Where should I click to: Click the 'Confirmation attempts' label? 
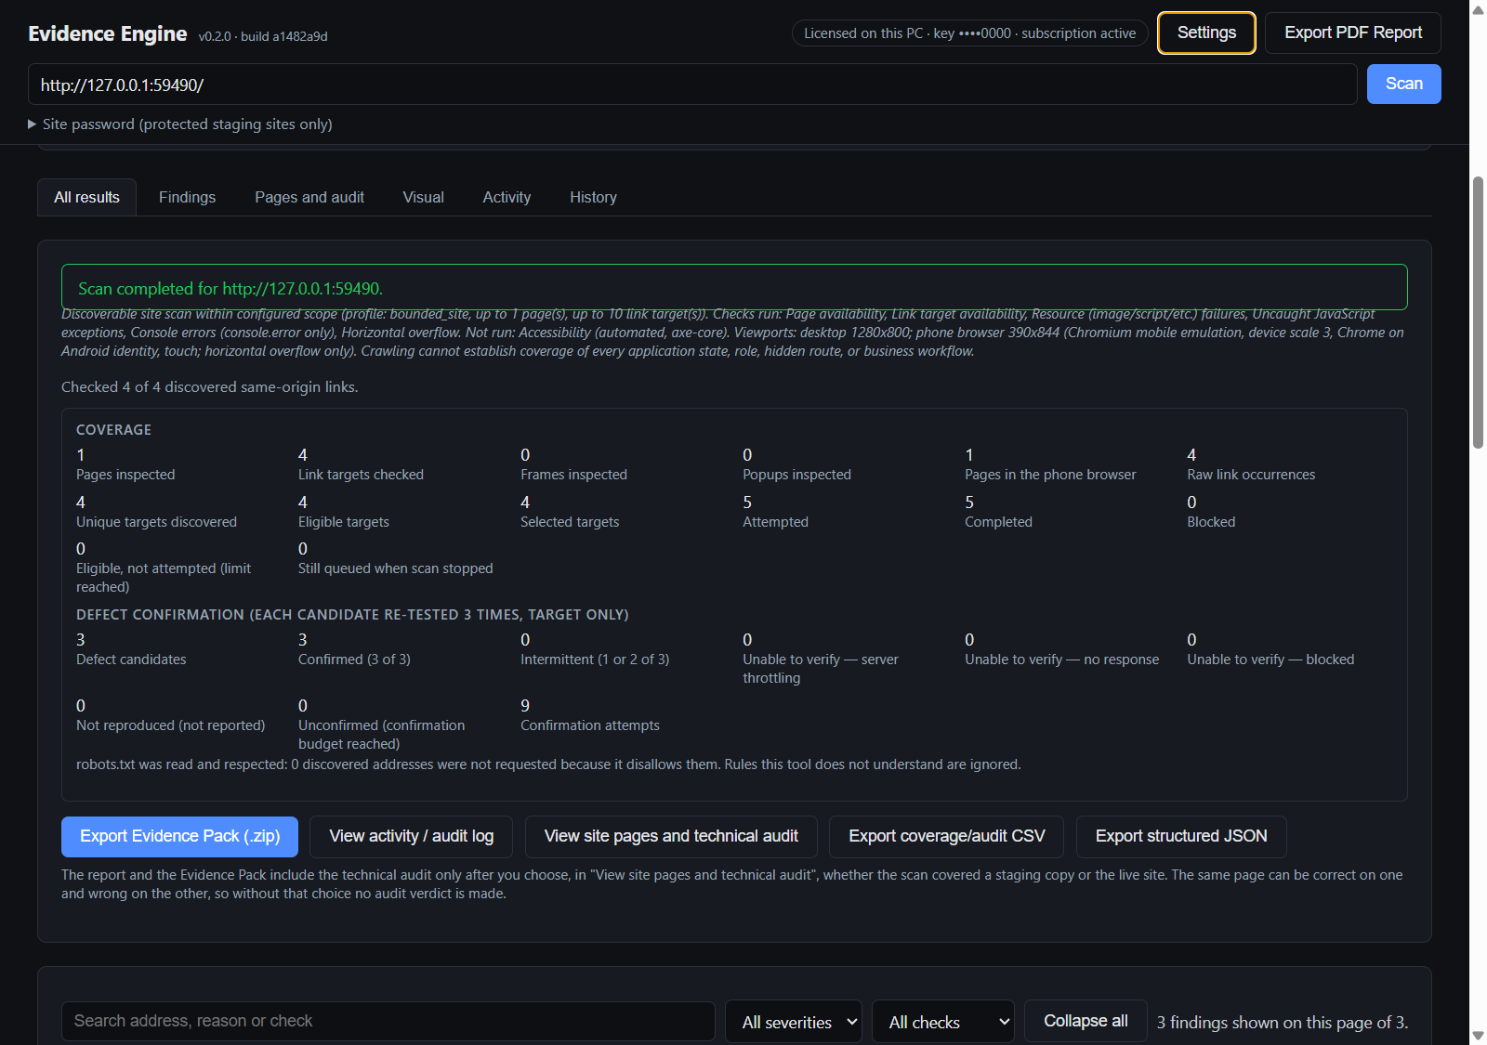pyautogui.click(x=590, y=725)
